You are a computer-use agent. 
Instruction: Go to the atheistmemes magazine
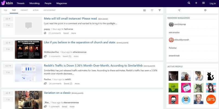pyautogui.click(x=80, y=52)
